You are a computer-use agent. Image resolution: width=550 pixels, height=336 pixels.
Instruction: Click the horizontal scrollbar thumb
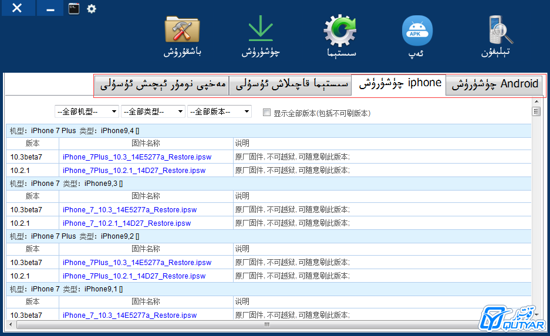[266, 324]
